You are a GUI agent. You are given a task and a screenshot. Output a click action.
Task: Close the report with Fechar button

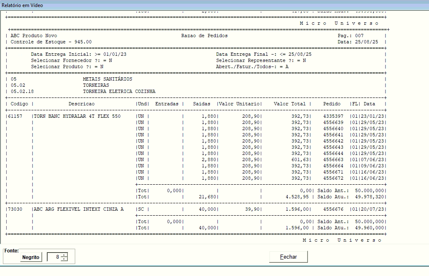(288, 257)
